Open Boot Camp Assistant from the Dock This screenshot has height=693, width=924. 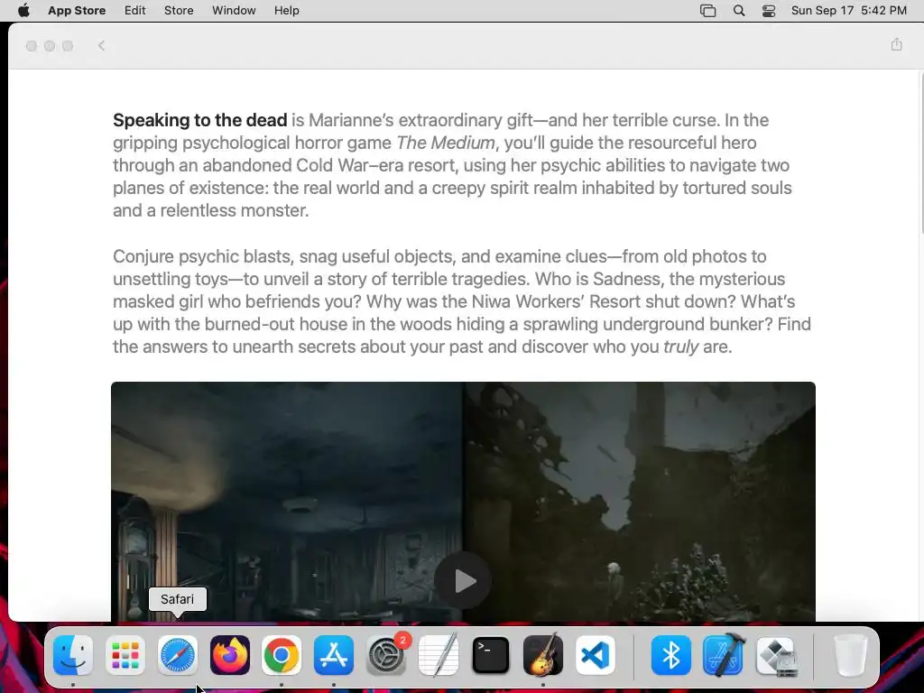click(x=776, y=655)
